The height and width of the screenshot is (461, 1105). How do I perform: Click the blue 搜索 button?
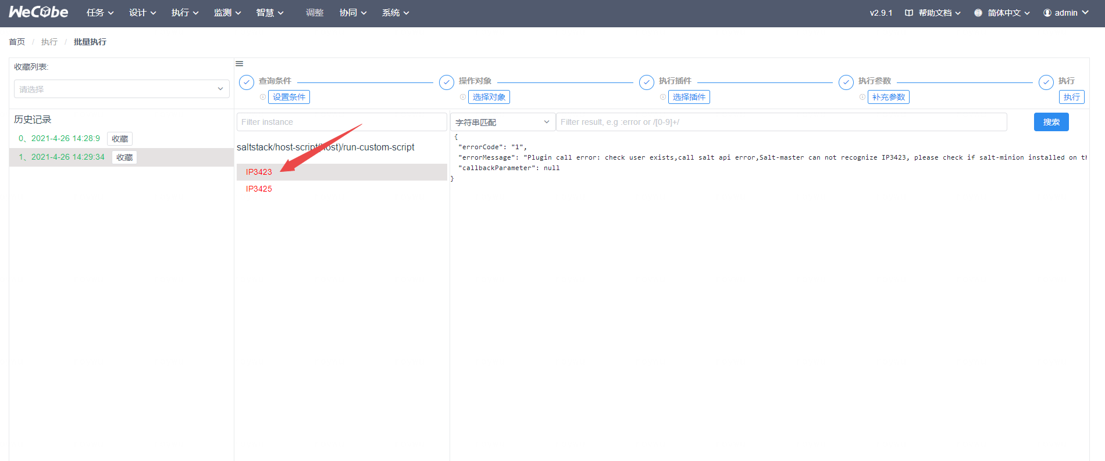point(1051,122)
